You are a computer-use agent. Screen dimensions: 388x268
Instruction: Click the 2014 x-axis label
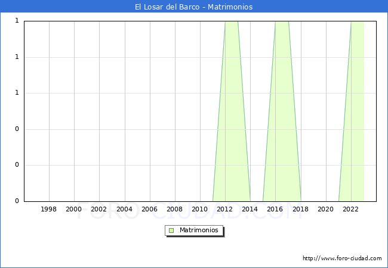pyautogui.click(x=250, y=209)
